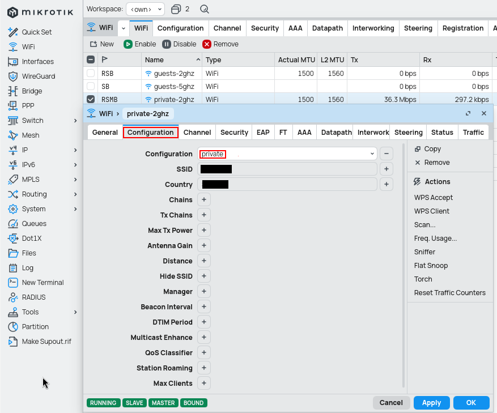Open Partition section
The height and width of the screenshot is (413, 497).
click(x=28, y=327)
